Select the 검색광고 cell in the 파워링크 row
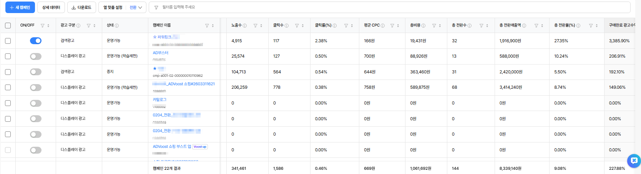 point(68,40)
